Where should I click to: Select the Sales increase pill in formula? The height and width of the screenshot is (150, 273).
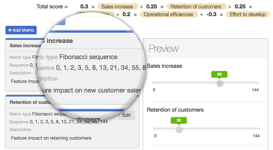click(x=117, y=7)
